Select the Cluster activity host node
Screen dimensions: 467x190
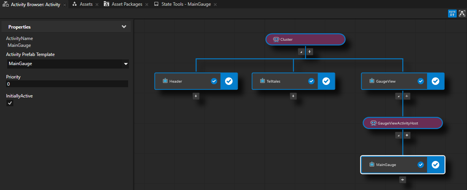(305, 39)
